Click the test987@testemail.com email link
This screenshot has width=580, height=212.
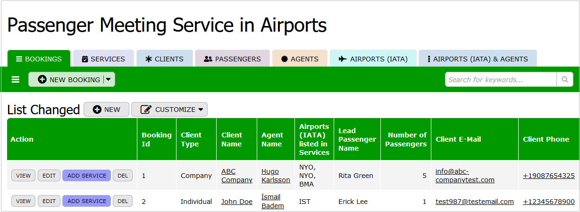point(474,202)
